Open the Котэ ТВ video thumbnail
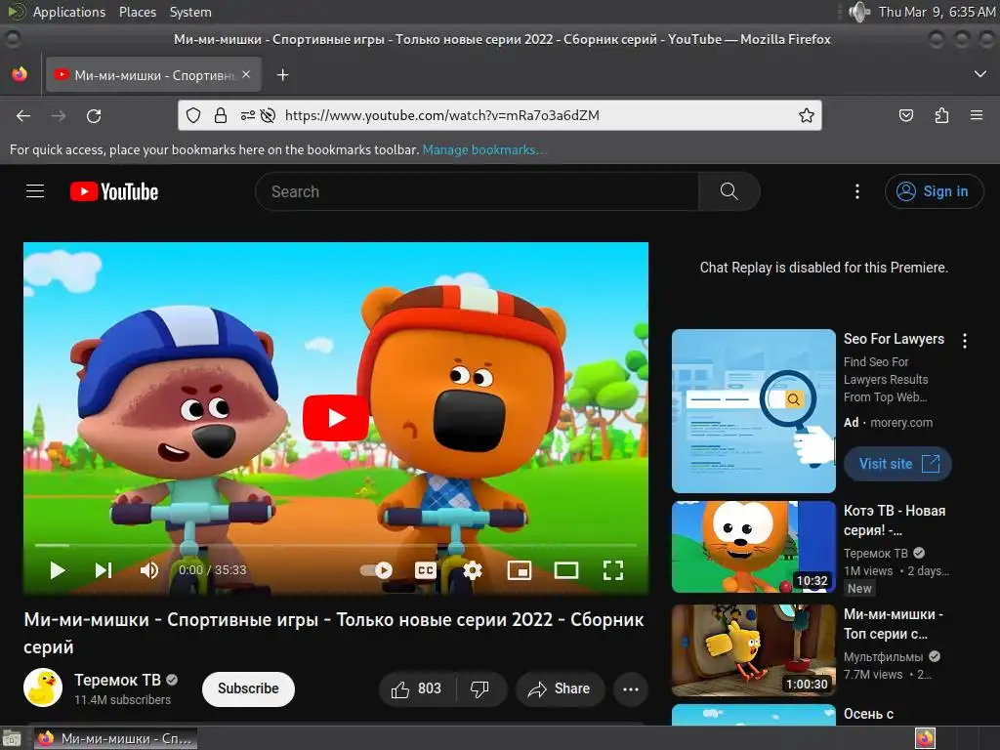Image resolution: width=1000 pixels, height=750 pixels. click(x=753, y=547)
